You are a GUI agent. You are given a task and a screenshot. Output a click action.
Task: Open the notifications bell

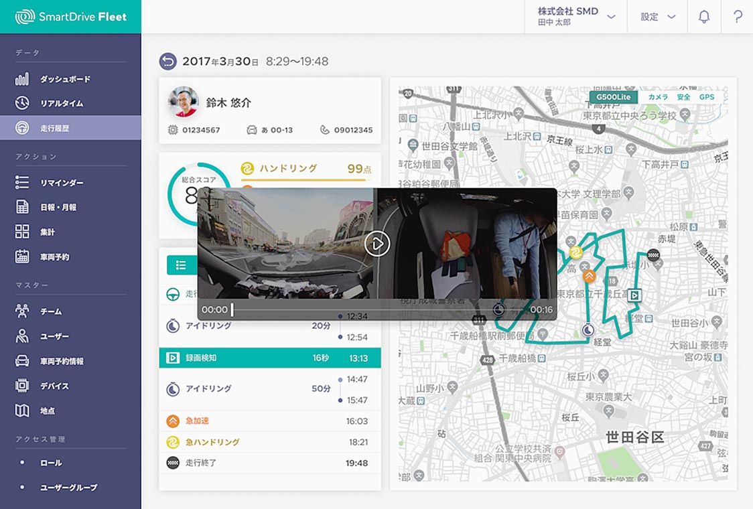(703, 17)
